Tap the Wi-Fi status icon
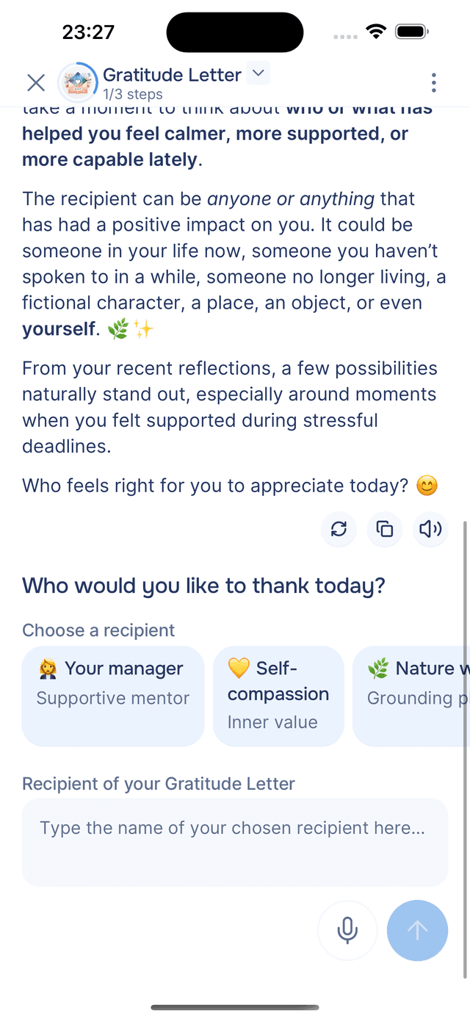 [376, 32]
